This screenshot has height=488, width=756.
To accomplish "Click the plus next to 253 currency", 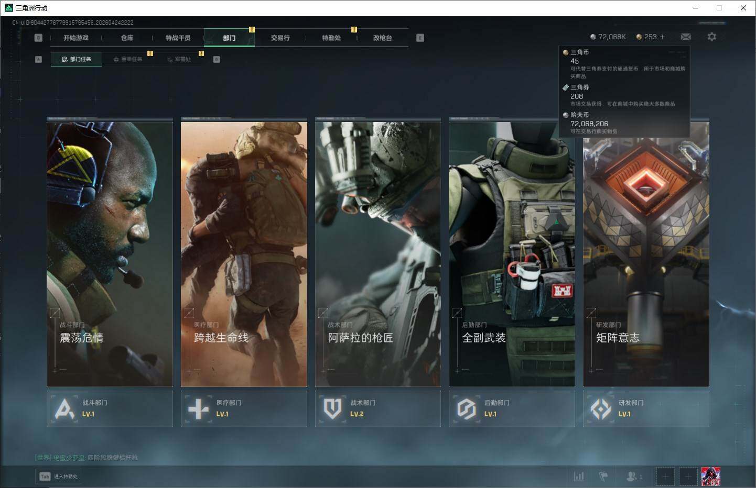I will (x=662, y=37).
